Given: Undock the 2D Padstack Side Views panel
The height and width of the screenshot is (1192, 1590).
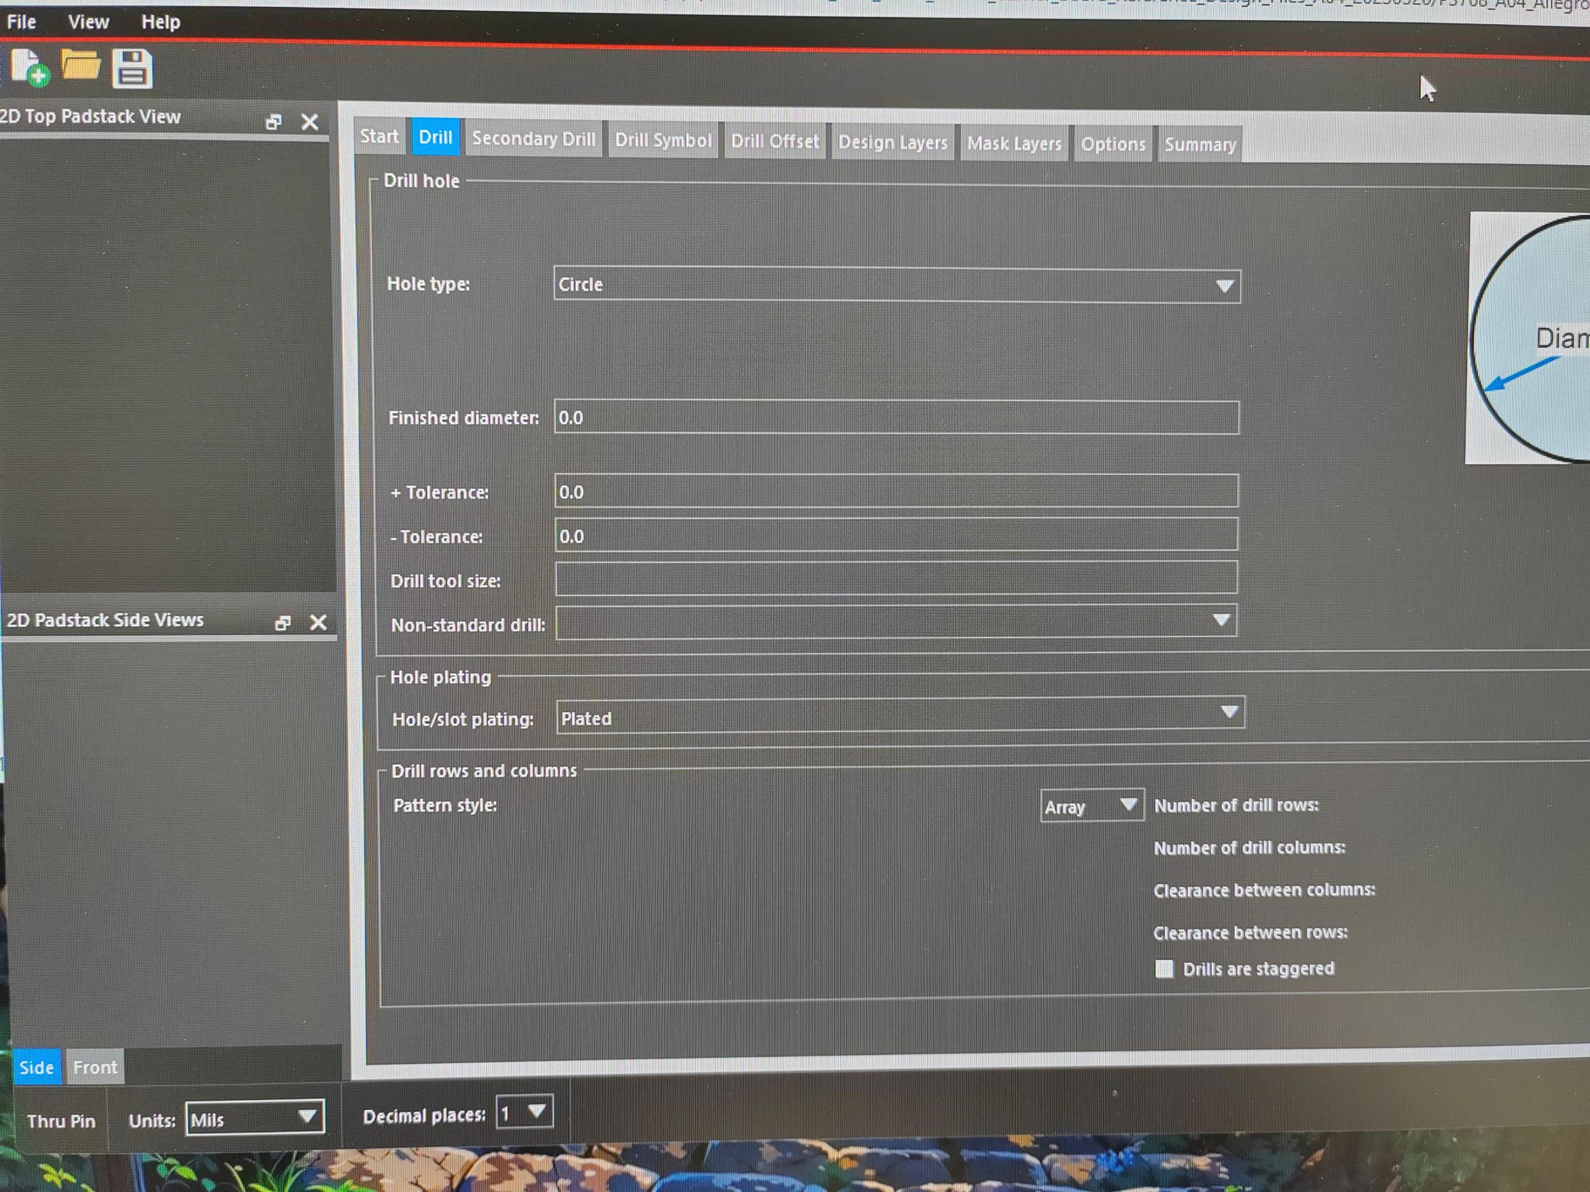Looking at the screenshot, I should coord(283,623).
